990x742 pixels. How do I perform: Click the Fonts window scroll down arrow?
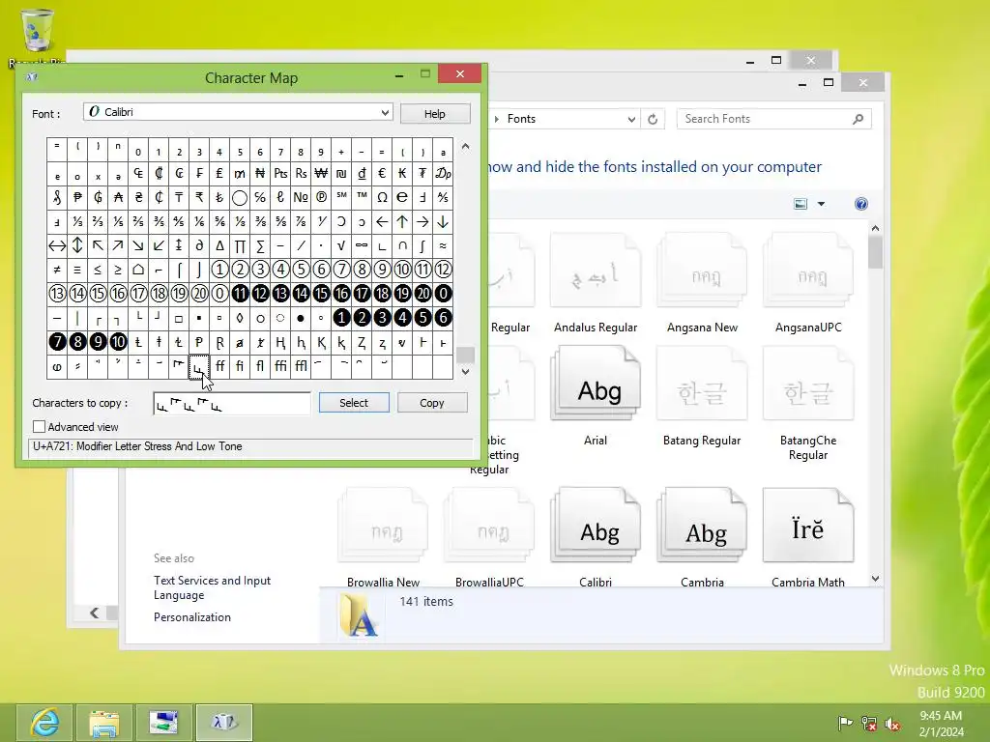pyautogui.click(x=875, y=579)
